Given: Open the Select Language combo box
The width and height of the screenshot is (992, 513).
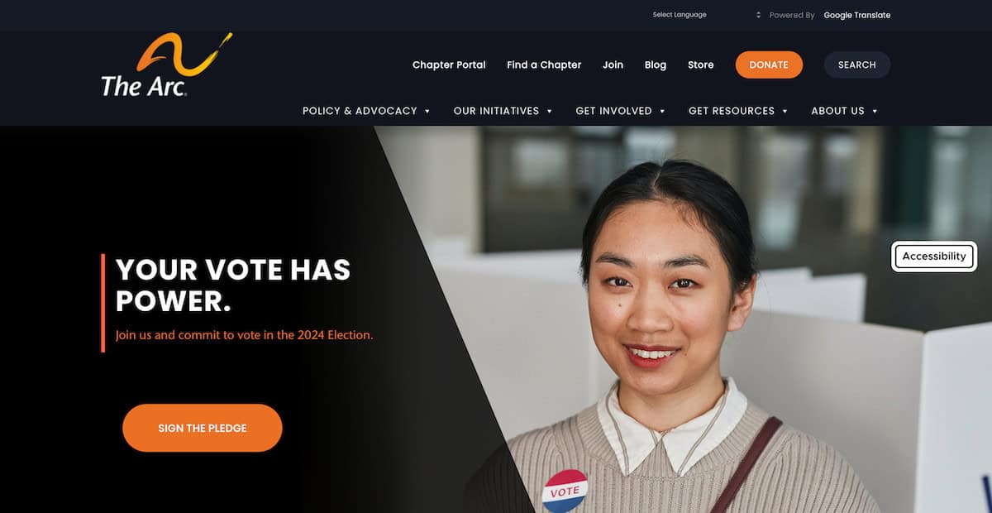Looking at the screenshot, I should click(706, 15).
